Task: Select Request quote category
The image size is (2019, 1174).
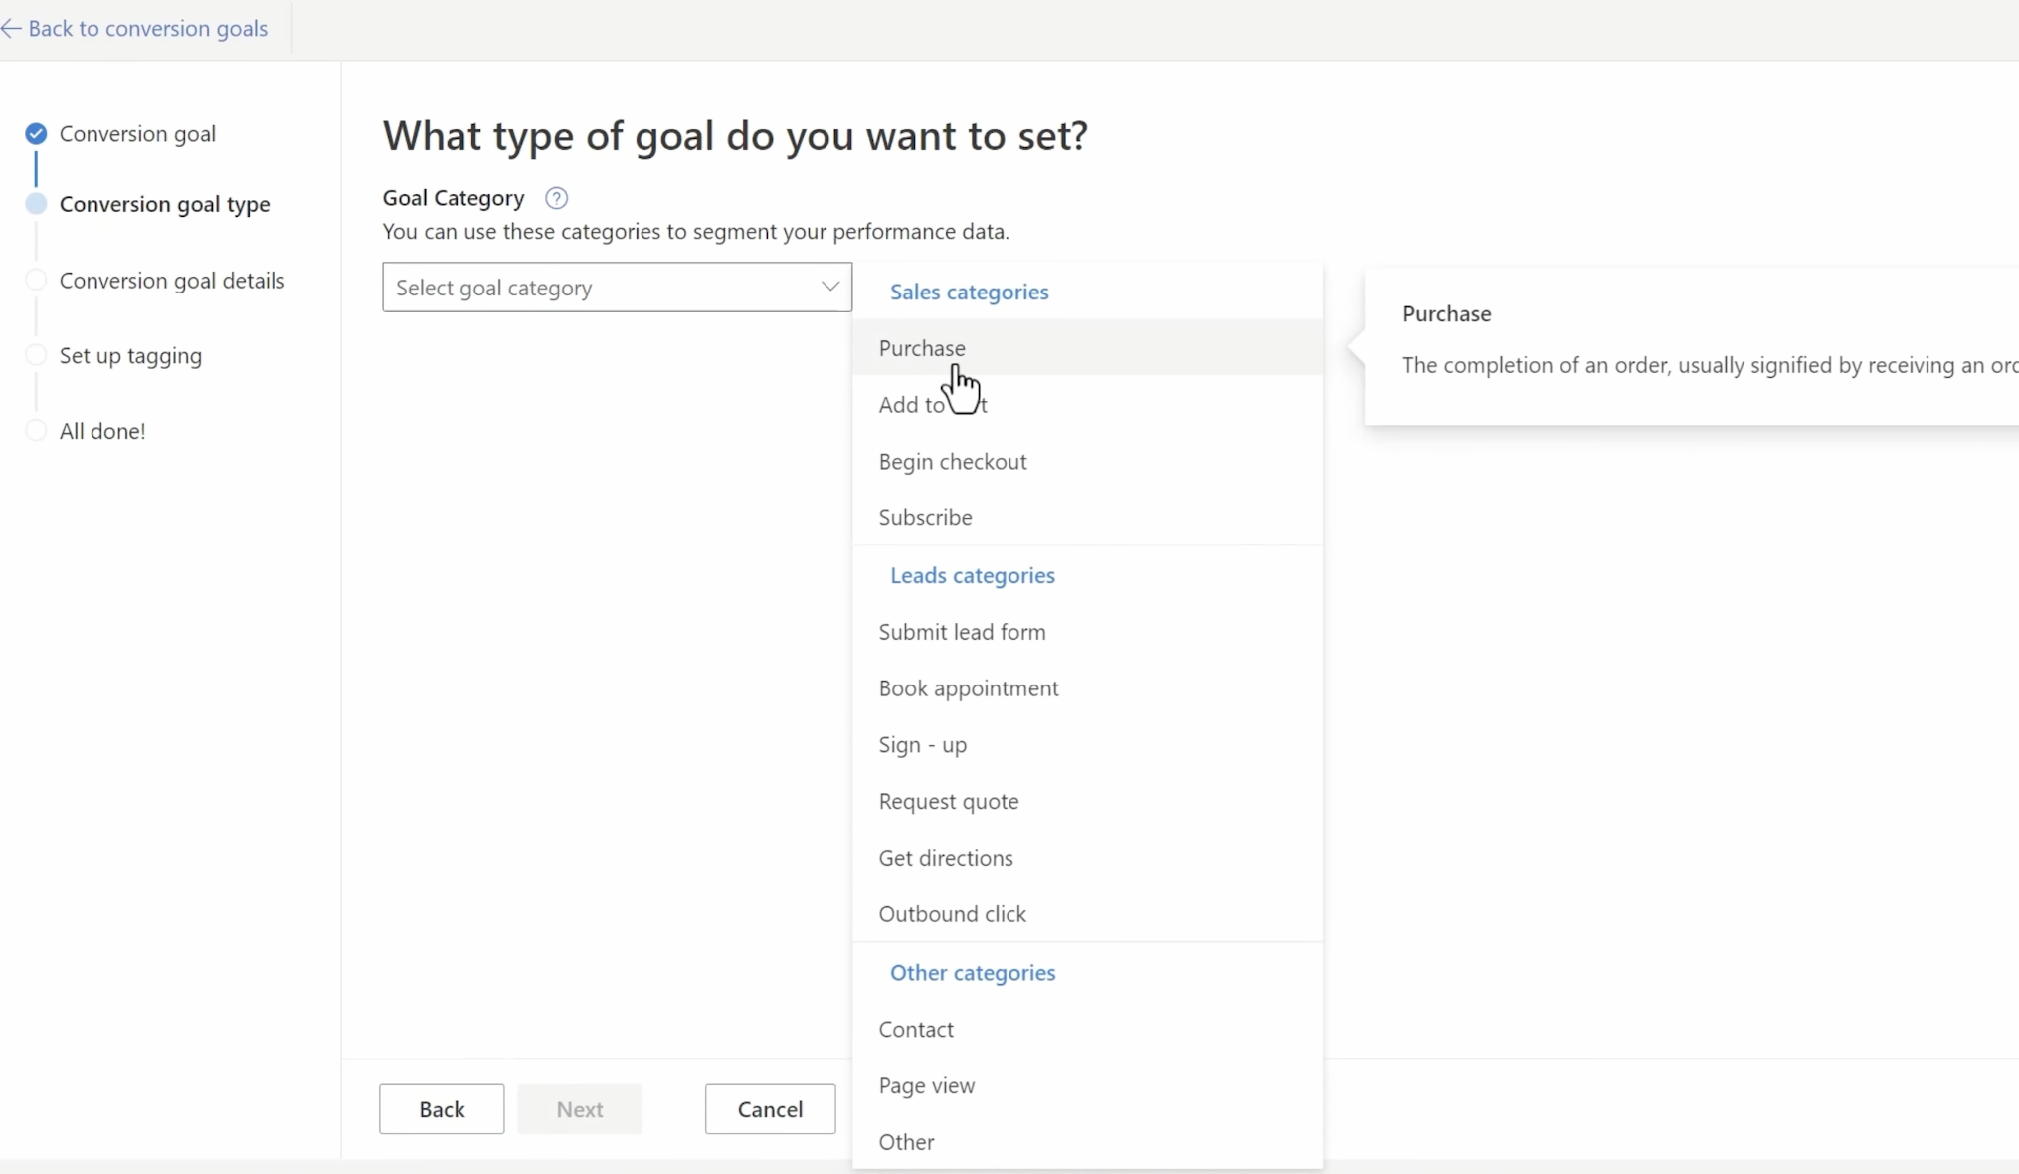Action: (1087, 801)
